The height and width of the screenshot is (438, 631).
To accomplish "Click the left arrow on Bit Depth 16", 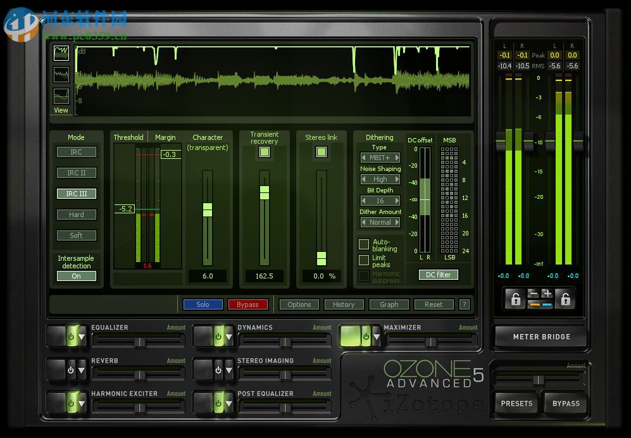I will [364, 201].
